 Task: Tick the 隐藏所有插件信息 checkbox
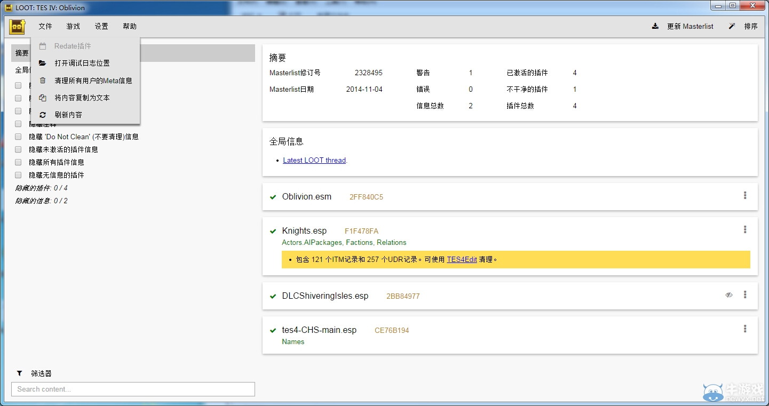[18, 162]
